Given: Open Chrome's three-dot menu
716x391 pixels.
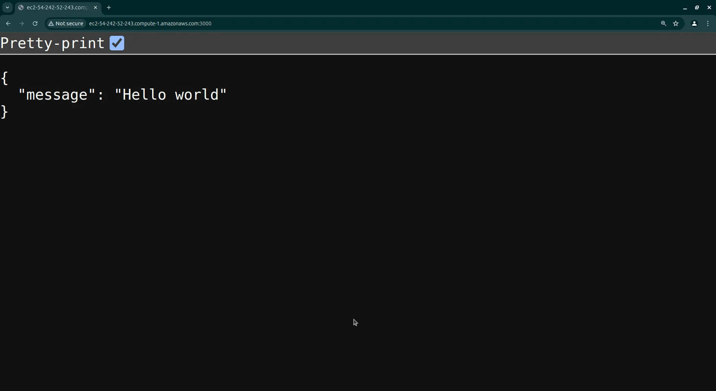Looking at the screenshot, I should tap(708, 24).
